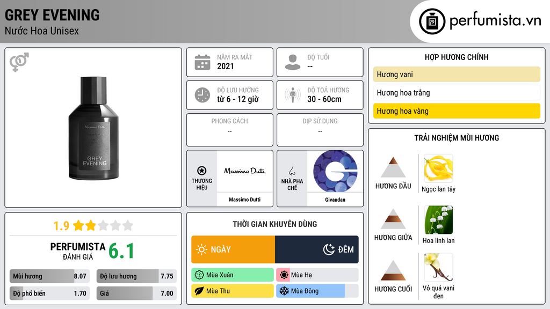
Task: Click the 2021 release year value
Action: [x=225, y=66]
